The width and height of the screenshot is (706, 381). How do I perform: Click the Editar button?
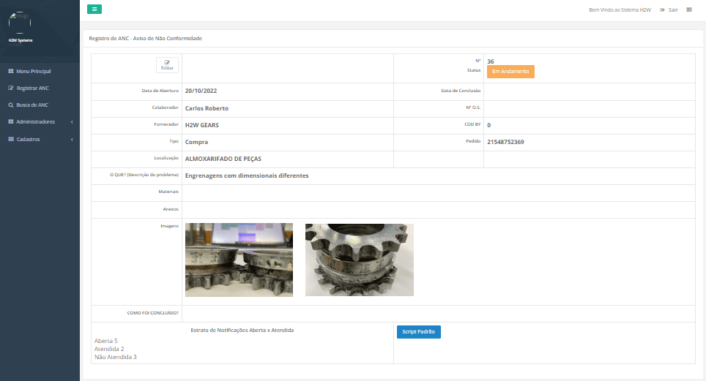coord(167,65)
